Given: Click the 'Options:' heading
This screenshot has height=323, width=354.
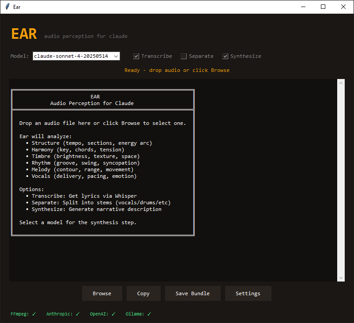Looking at the screenshot, I should (32, 189).
